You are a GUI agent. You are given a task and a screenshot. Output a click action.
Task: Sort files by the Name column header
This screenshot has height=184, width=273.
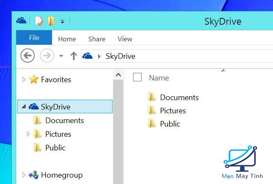pos(159,78)
